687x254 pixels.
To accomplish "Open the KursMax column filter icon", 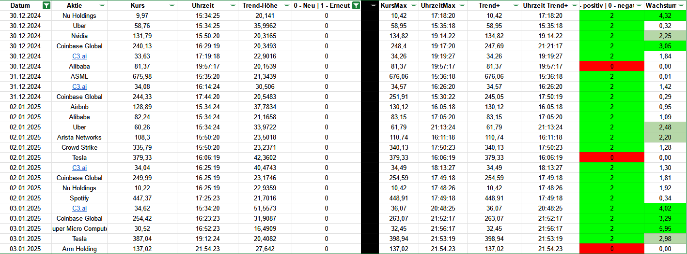I will point(412,6).
